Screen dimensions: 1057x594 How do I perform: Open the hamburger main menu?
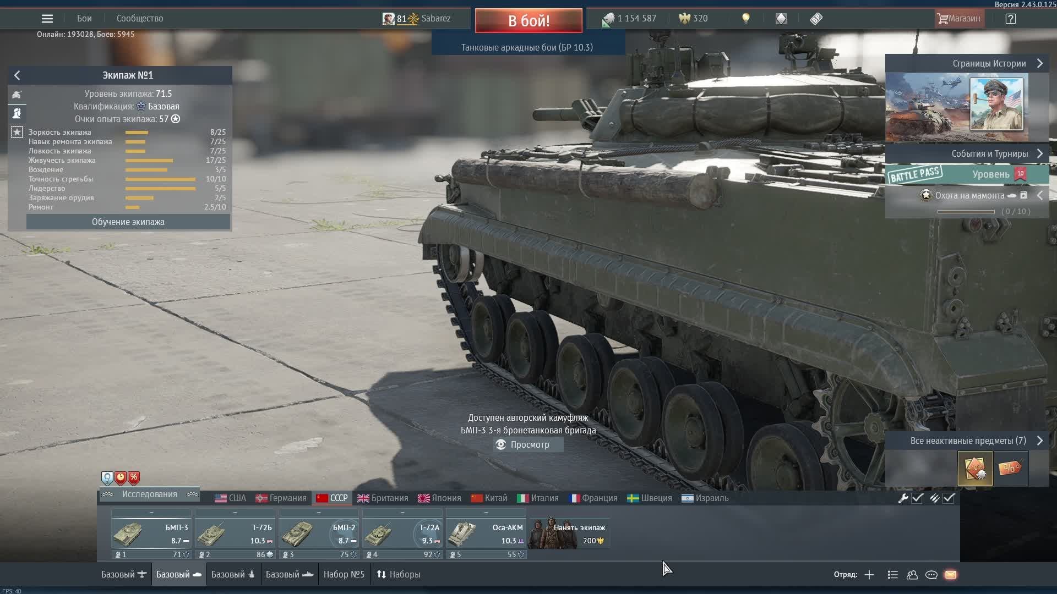pyautogui.click(x=47, y=19)
